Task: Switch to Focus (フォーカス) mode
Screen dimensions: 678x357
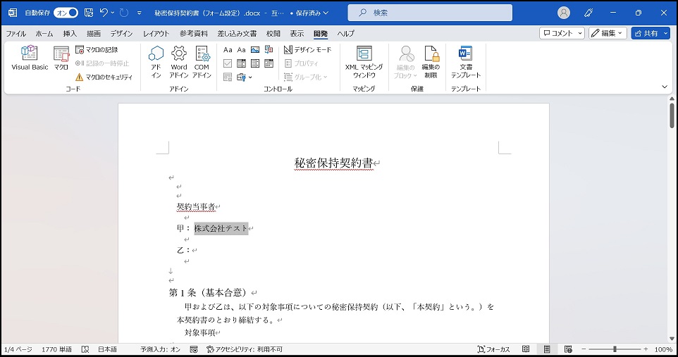Action: click(x=494, y=349)
